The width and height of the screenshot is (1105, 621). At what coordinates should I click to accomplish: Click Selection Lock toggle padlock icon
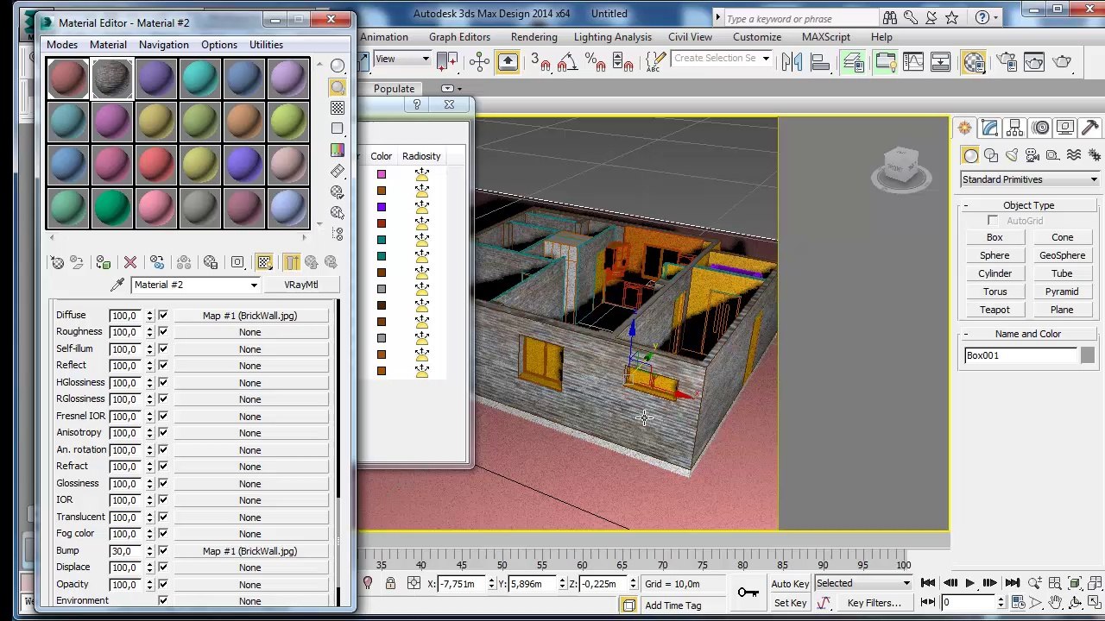(390, 584)
